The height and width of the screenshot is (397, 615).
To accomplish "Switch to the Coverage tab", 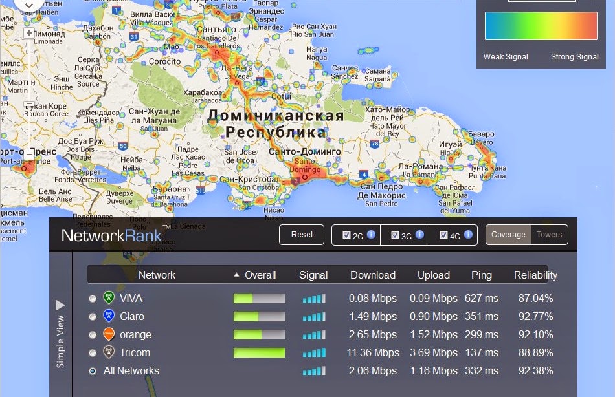I will [x=508, y=235].
